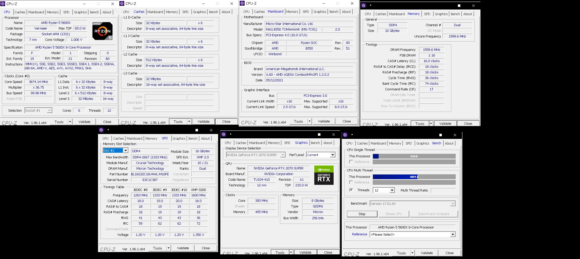Expand the Tools arrow in the CPU-tab window
The width and height of the screenshot is (580, 259).
(x=70, y=122)
